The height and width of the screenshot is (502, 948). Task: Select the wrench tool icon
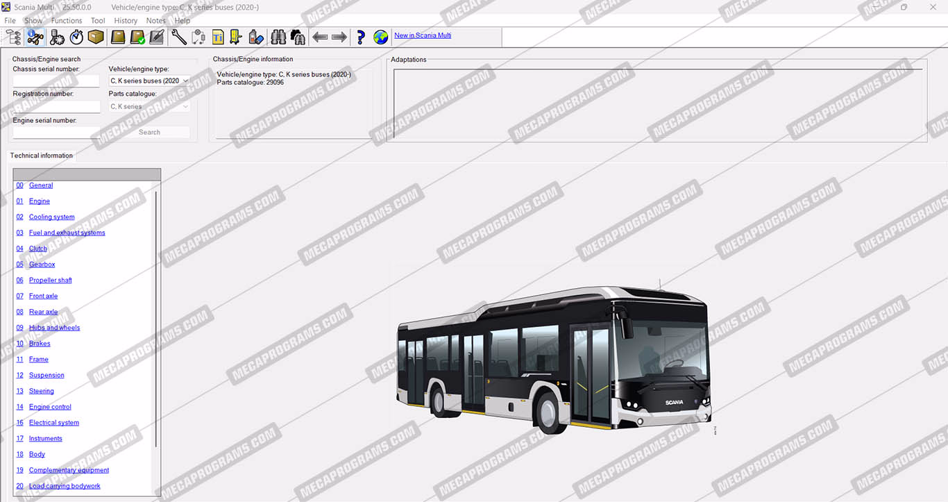click(179, 37)
